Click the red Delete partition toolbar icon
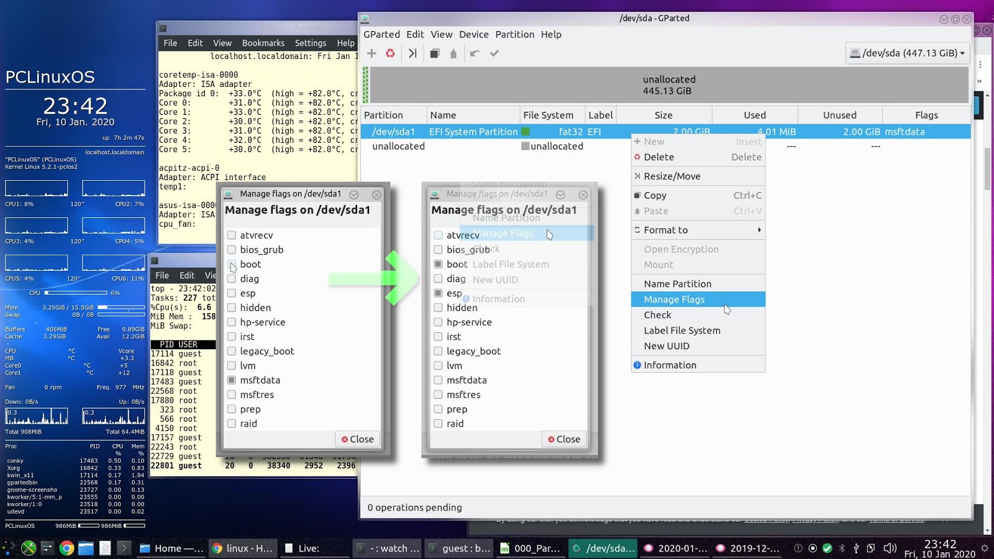The height and width of the screenshot is (559, 994). 390,53
